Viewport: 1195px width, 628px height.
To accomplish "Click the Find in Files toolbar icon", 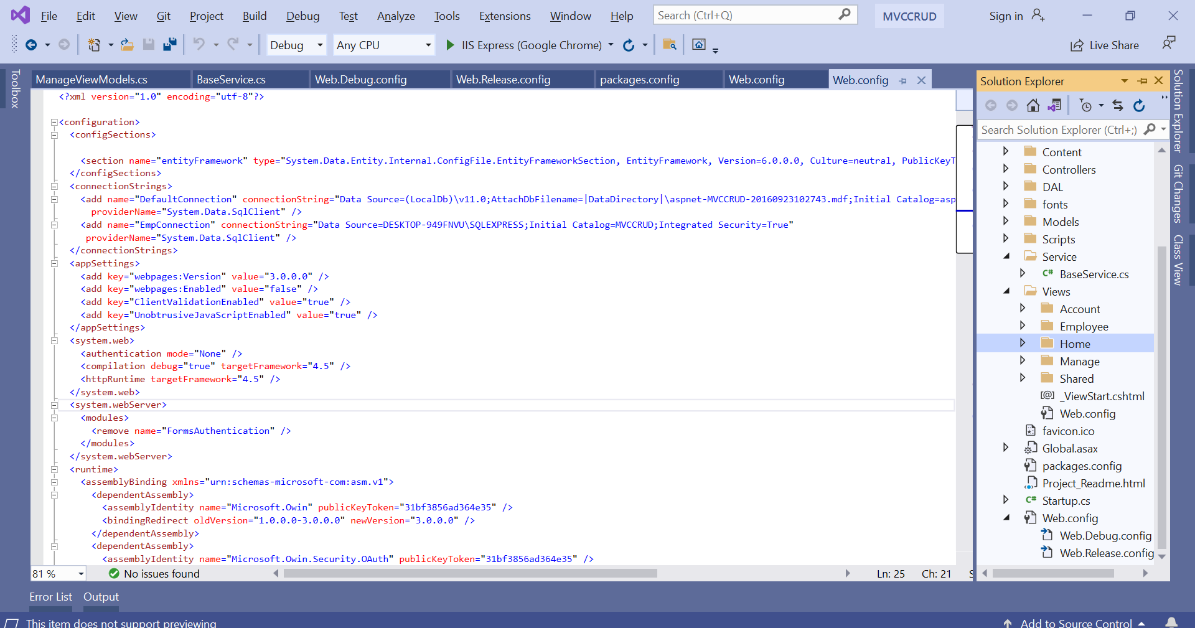I will pos(670,45).
